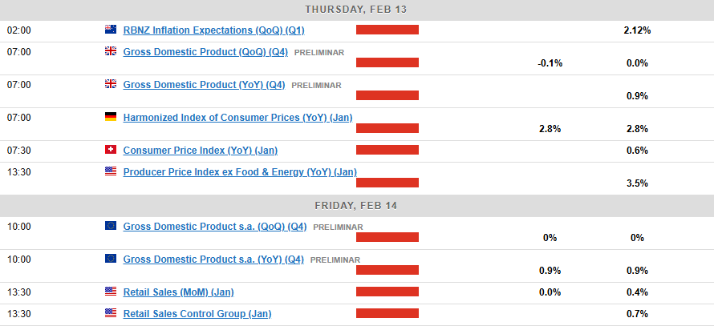The height and width of the screenshot is (326, 714).
Task: Click UK flag next to GDP (YoY)
Action: (111, 84)
